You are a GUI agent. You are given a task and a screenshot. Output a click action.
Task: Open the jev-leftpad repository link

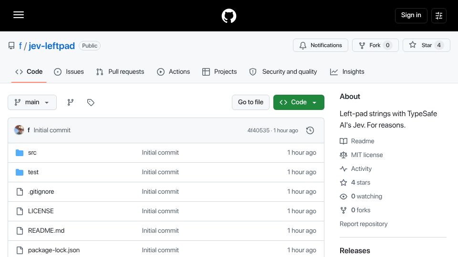(x=52, y=46)
